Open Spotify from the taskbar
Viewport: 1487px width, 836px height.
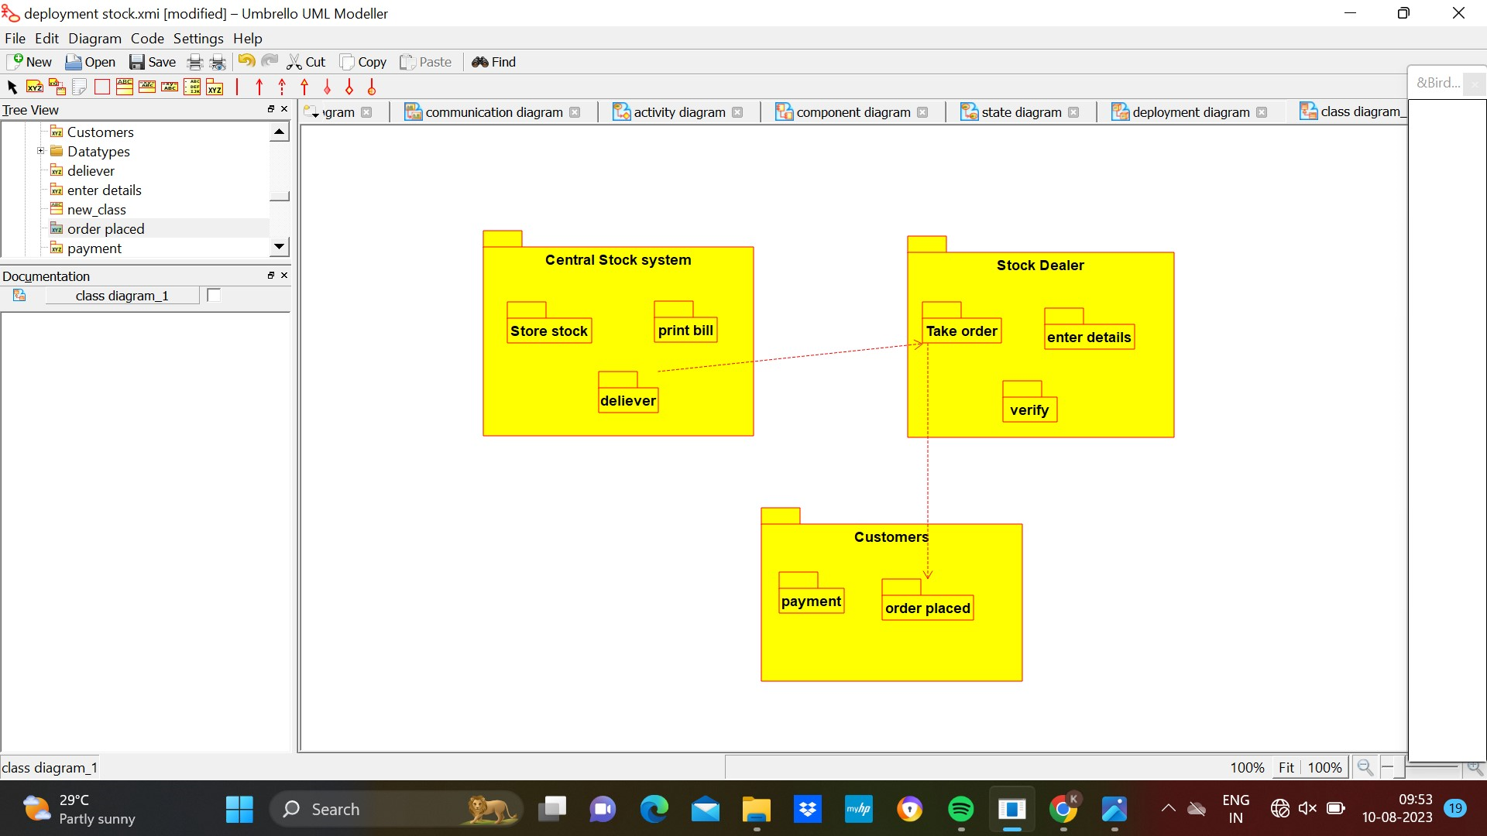click(x=960, y=810)
